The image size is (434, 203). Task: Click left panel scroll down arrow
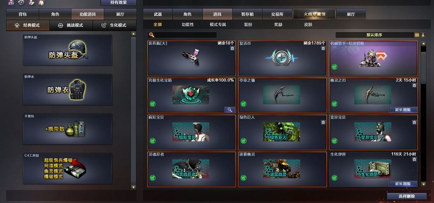click(133, 187)
